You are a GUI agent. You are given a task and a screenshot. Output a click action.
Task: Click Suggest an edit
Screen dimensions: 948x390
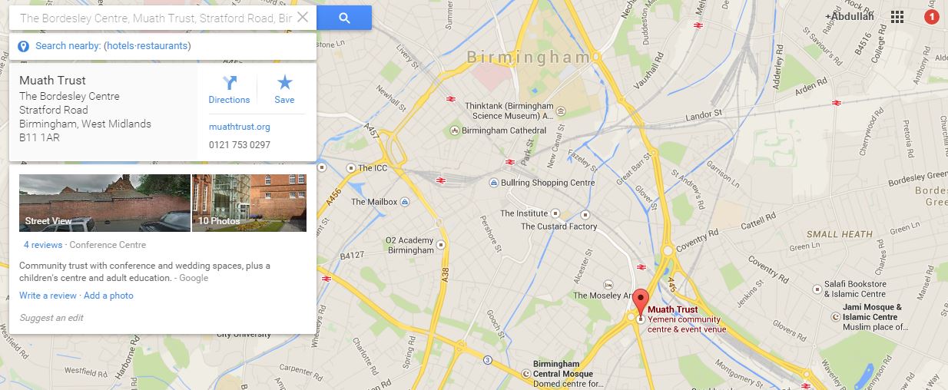click(51, 318)
